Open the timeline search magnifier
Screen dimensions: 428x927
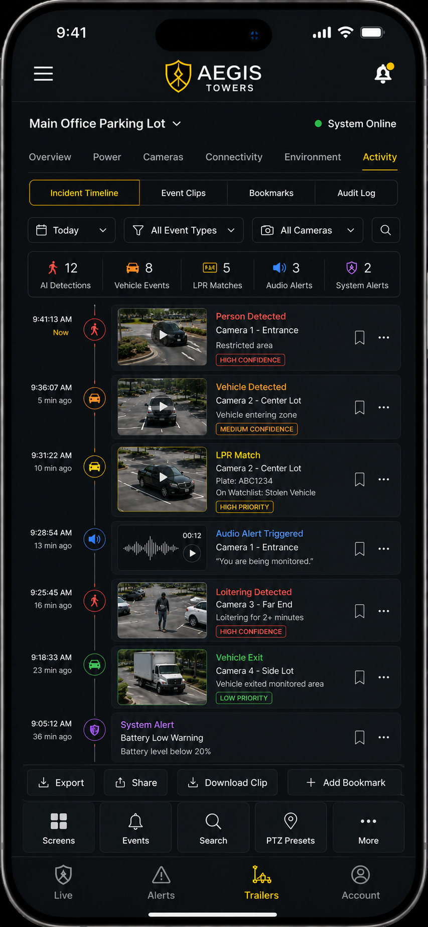[385, 230]
